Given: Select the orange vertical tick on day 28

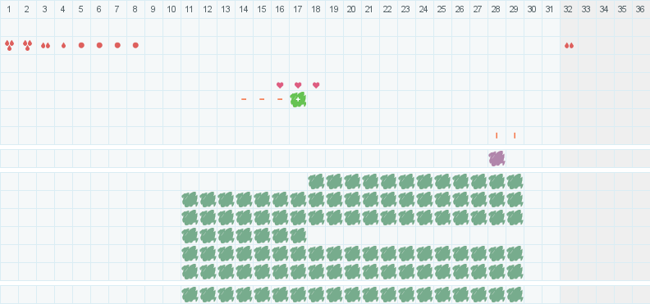Looking at the screenshot, I should click(497, 135).
